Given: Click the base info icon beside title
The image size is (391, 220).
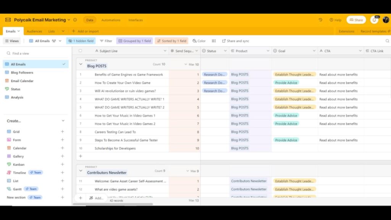Looking at the screenshot, I should 75,20.
